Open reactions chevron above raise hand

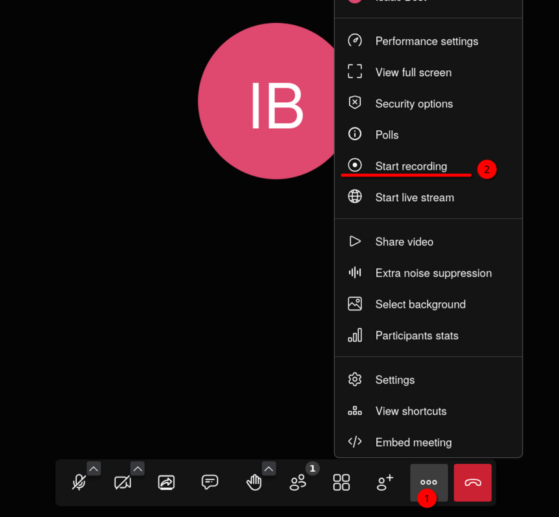tap(269, 469)
